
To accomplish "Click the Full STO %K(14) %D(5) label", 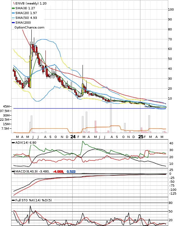I will point(33,200).
